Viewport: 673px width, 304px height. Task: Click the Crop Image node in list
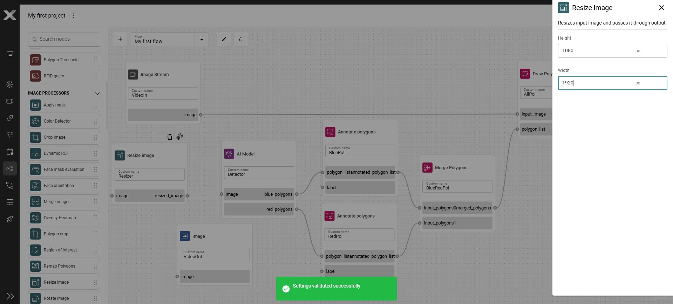[x=64, y=137]
